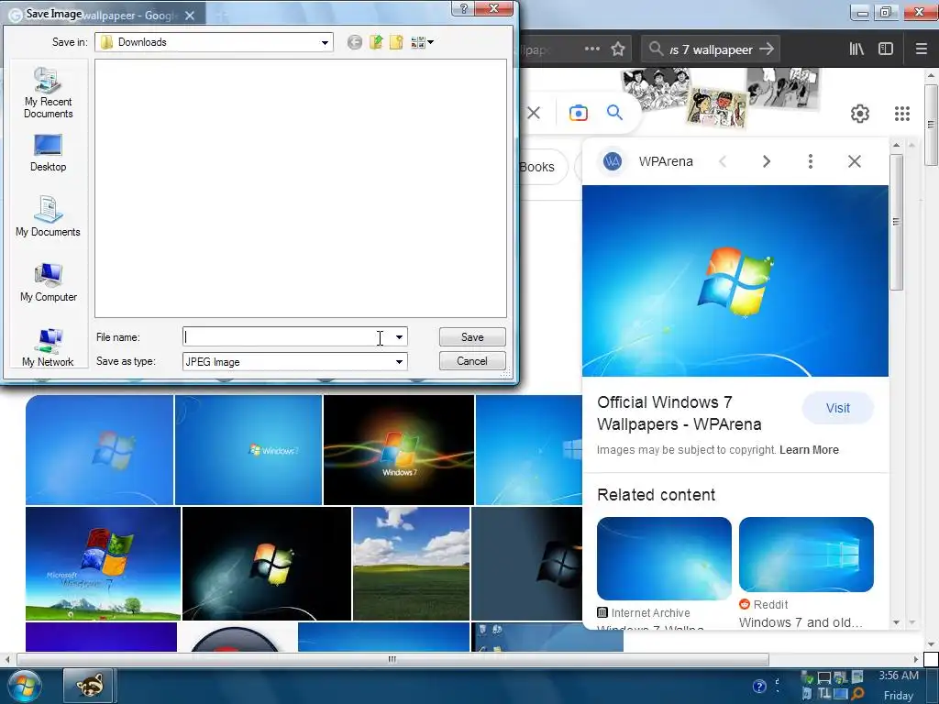This screenshot has width=939, height=704.
Task: Go to the next image in preview panel
Action: 767,161
